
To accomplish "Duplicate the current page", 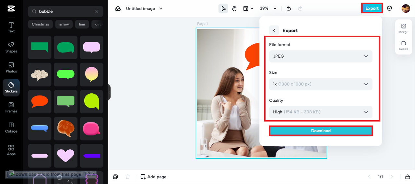I will tap(115, 177).
